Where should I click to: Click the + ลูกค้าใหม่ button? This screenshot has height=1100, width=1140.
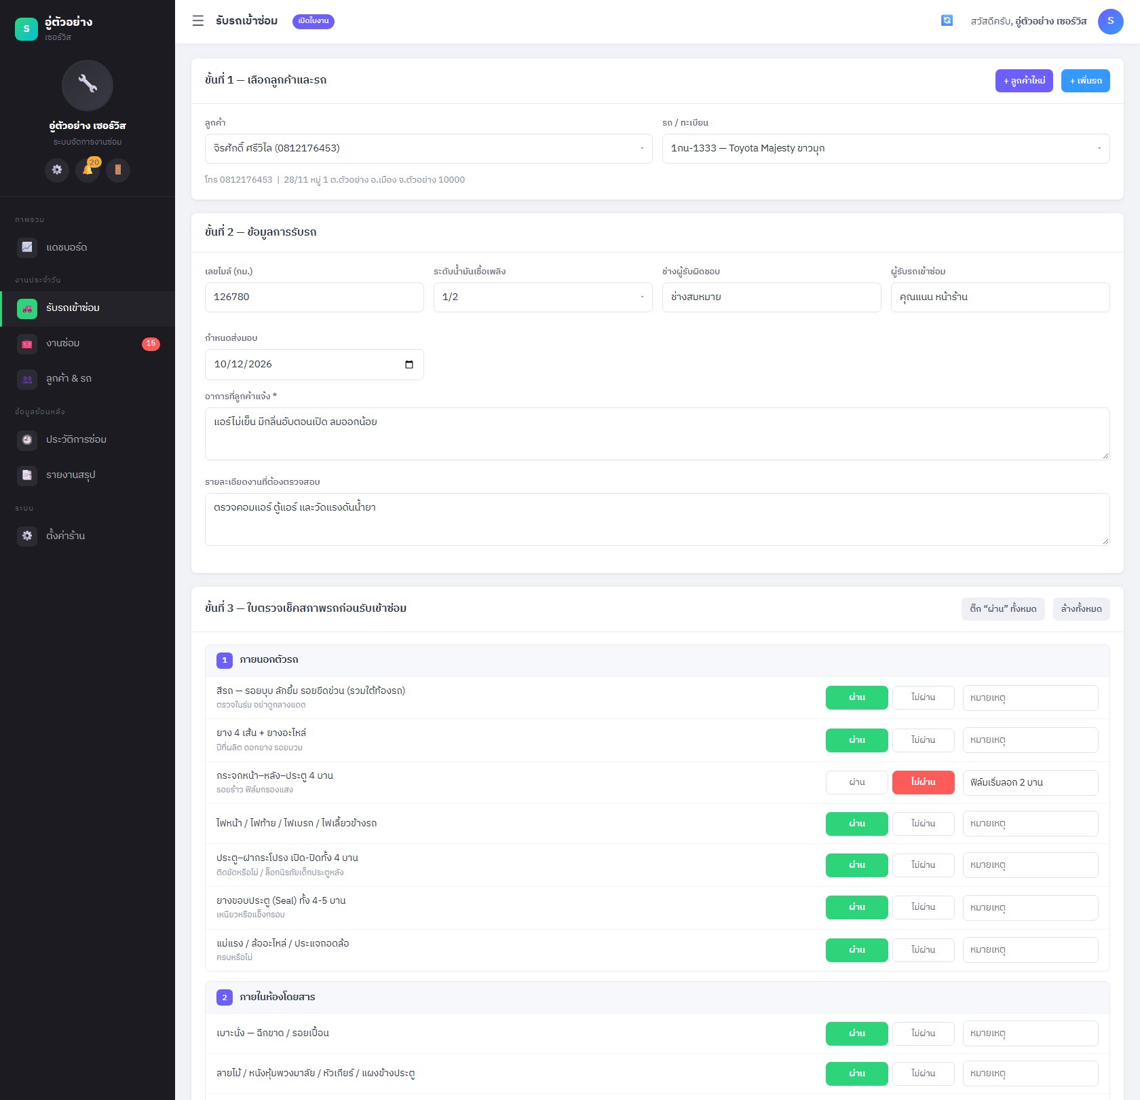[x=1024, y=81]
